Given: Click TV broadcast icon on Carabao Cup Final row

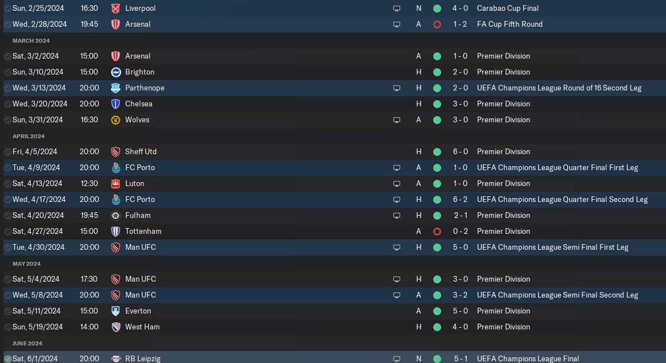Looking at the screenshot, I should coord(396,9).
